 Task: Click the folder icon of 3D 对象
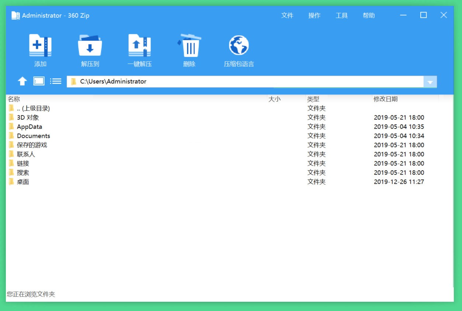point(11,117)
